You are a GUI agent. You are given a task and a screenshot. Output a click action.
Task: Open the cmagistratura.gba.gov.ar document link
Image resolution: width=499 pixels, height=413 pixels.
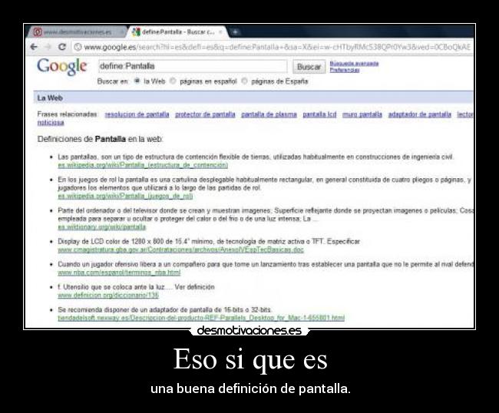(x=180, y=249)
